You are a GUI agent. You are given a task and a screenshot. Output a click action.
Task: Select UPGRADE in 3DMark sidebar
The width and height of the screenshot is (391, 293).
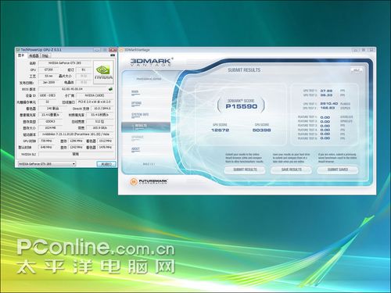click(138, 138)
